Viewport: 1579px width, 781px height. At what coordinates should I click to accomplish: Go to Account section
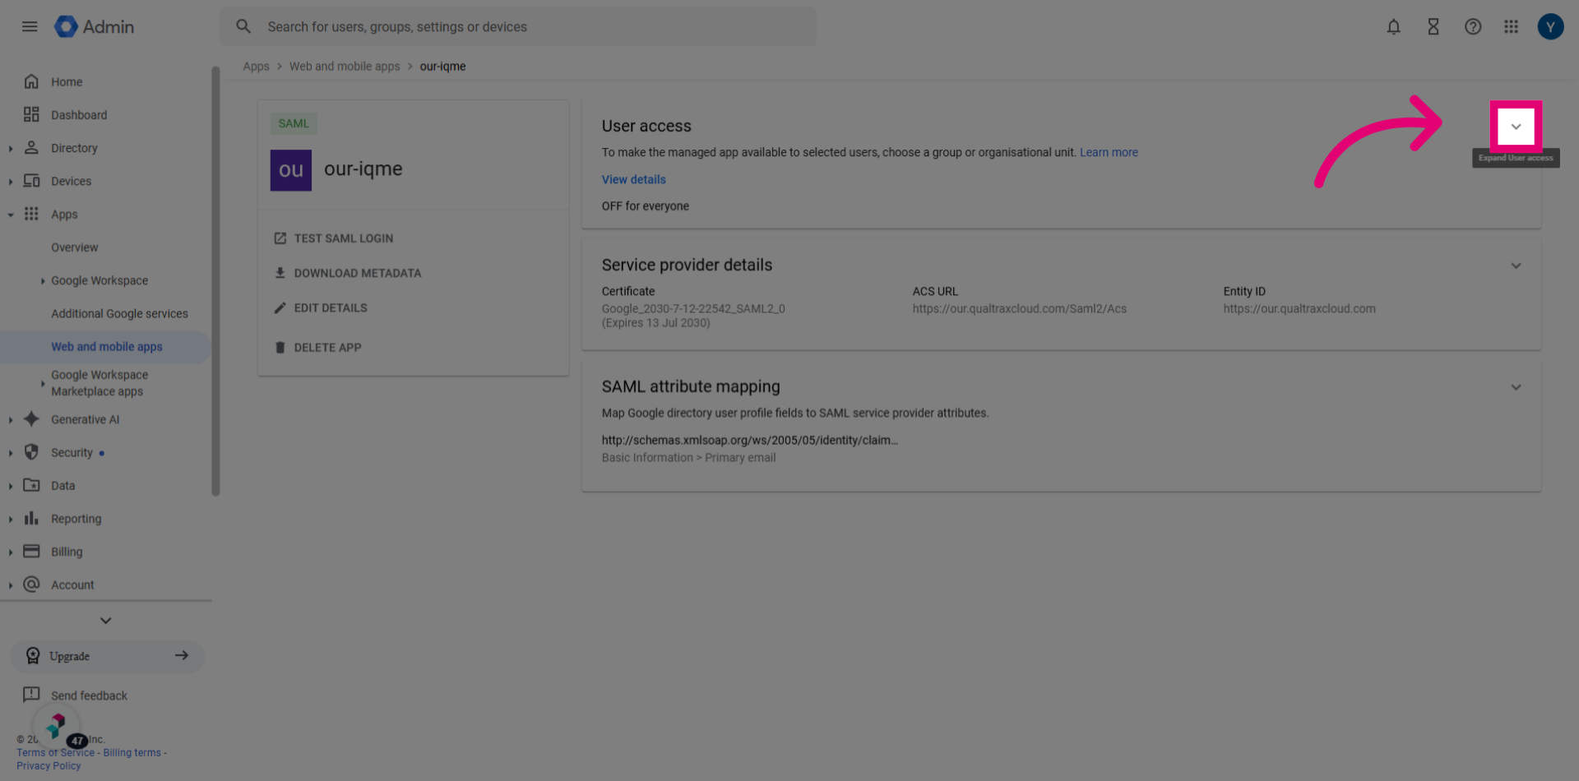[72, 585]
